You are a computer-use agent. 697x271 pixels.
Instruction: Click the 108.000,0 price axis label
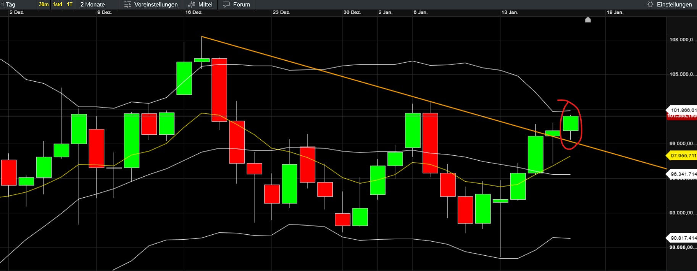pos(682,40)
